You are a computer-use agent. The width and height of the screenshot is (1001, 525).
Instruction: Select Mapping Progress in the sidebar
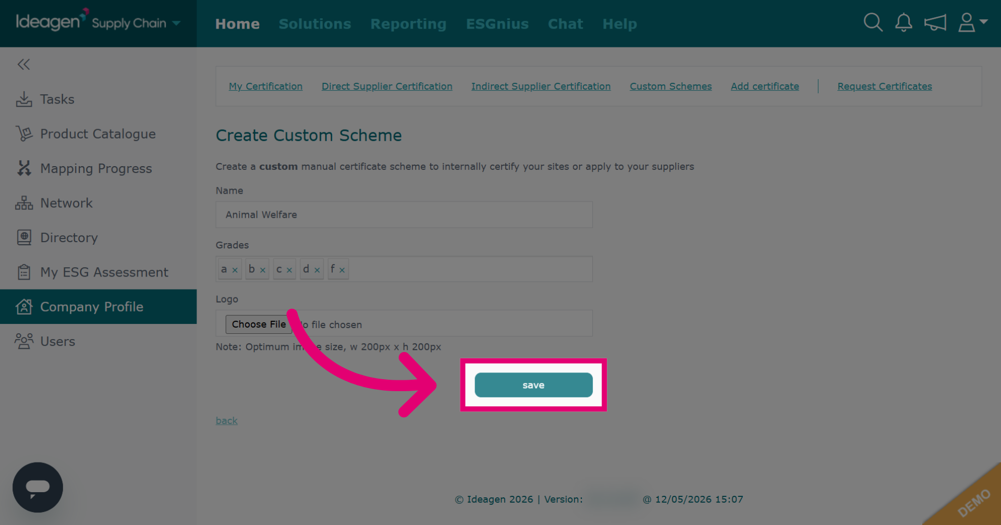point(98,168)
